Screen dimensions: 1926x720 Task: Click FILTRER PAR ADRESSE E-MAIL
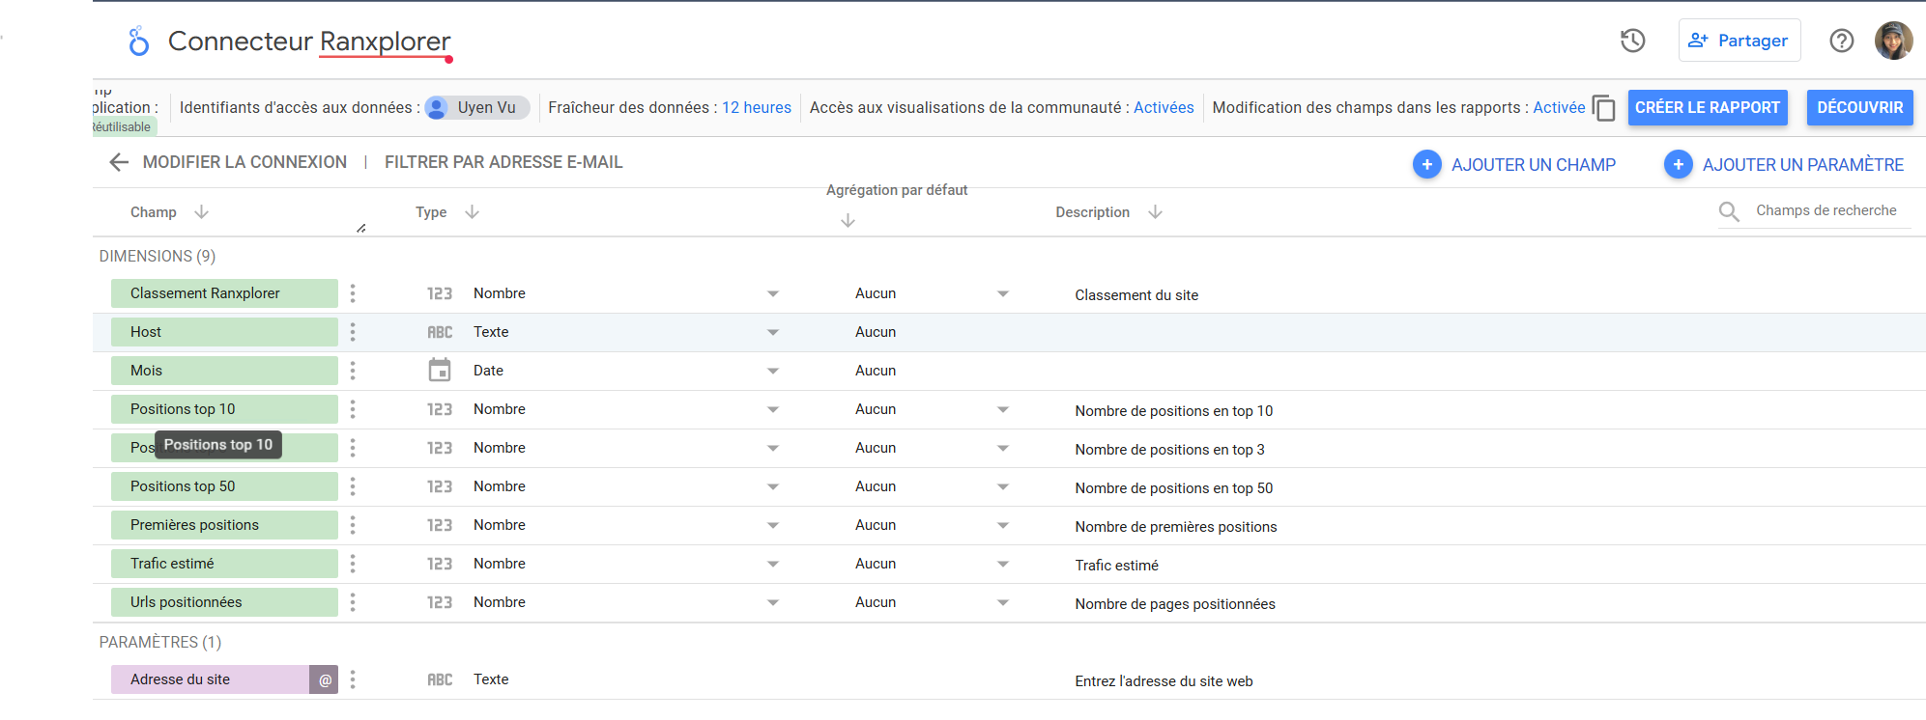click(503, 162)
